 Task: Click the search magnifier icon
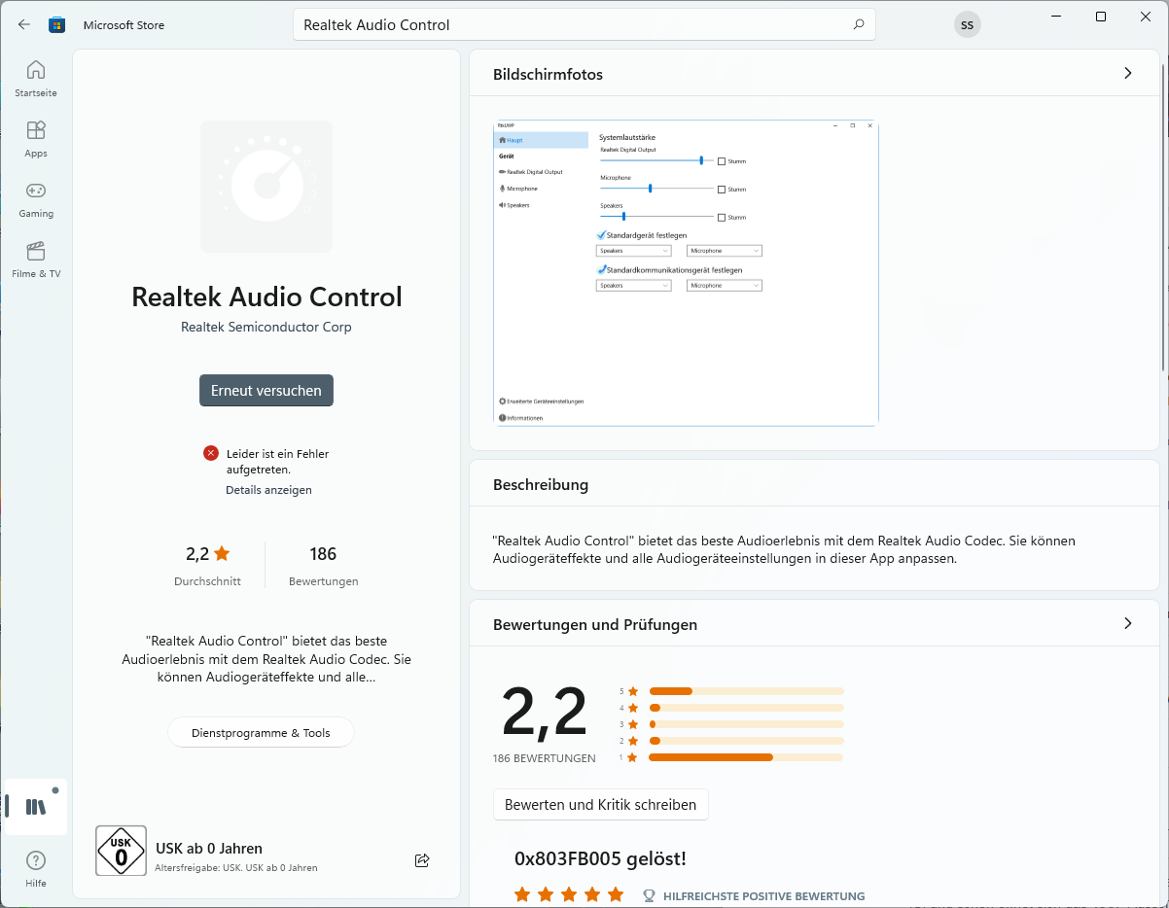858,24
